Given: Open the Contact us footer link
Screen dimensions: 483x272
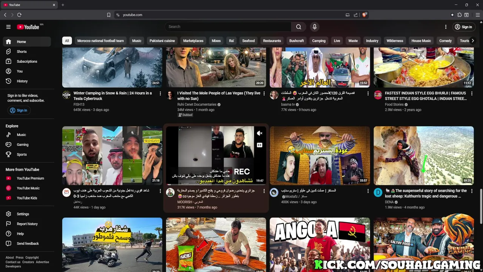Looking at the screenshot, I should tap(13, 262).
